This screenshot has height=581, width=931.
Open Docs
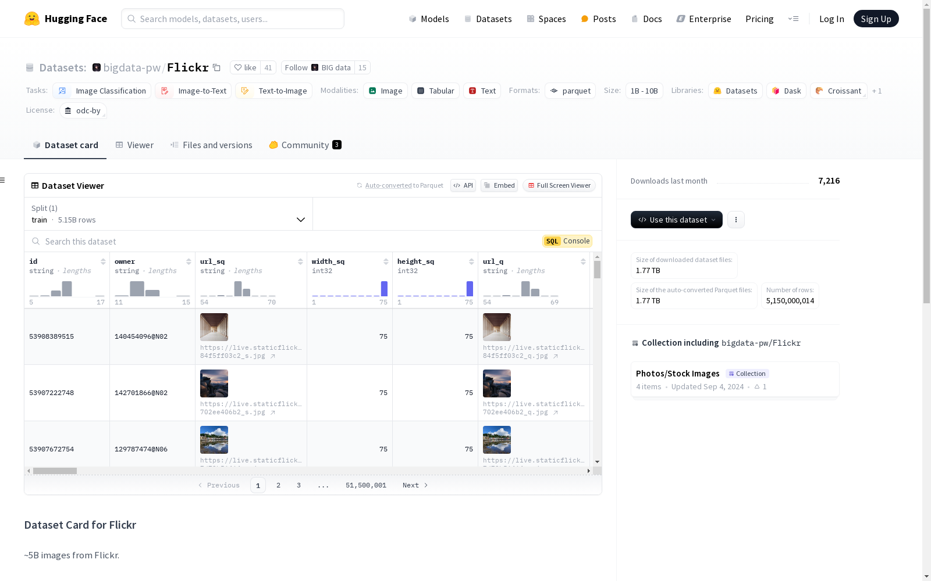pyautogui.click(x=646, y=19)
